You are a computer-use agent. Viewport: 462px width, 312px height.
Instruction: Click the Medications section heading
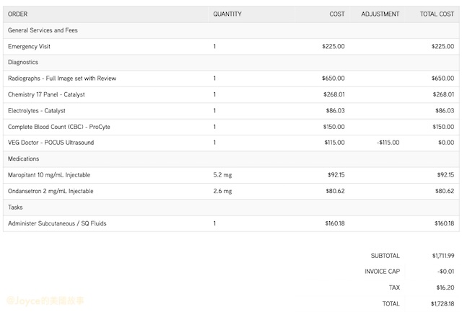click(x=24, y=159)
